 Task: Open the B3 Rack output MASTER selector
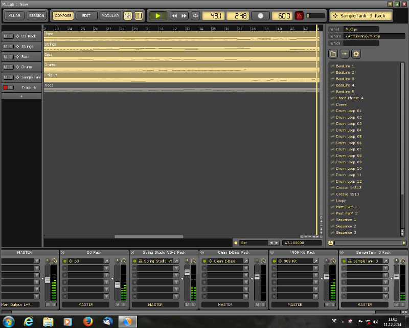pos(85,304)
